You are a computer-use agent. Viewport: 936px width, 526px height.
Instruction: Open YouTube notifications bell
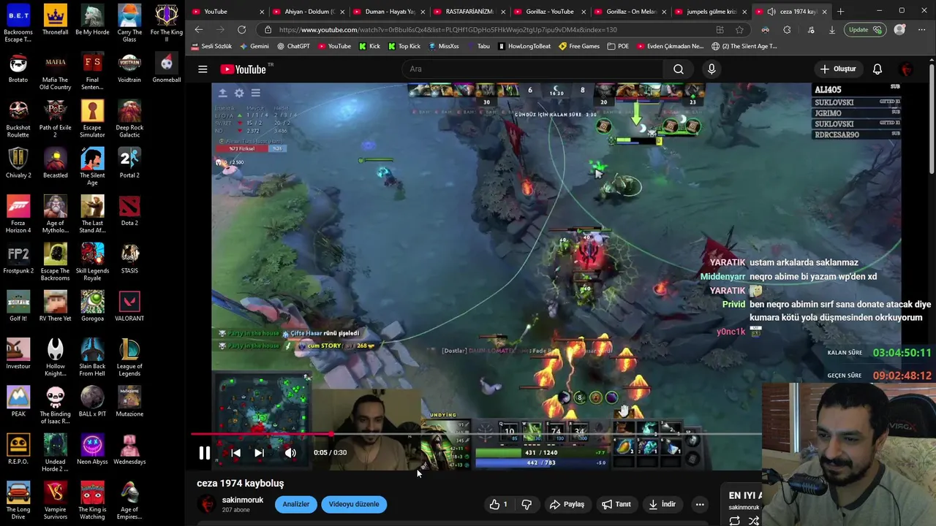point(877,69)
